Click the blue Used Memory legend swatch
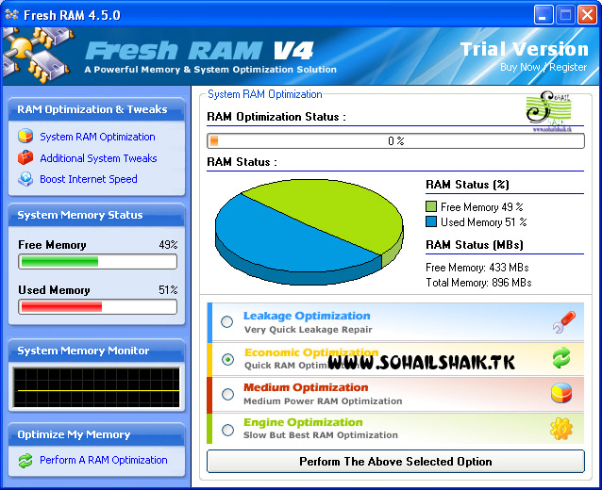Image resolution: width=602 pixels, height=490 pixels. (x=431, y=221)
